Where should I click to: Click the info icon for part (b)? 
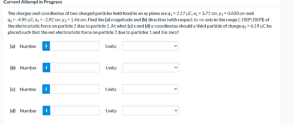click(x=46, y=68)
